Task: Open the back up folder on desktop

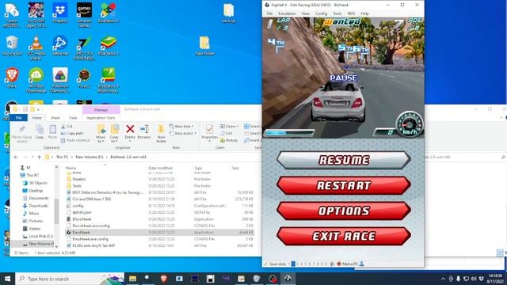Action: [x=229, y=13]
